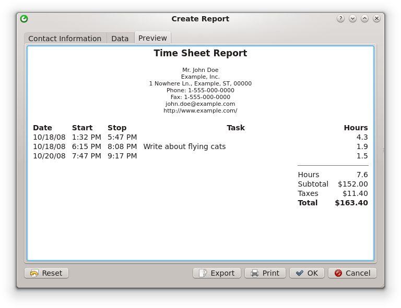Switch to the Contact Information tab

65,38
